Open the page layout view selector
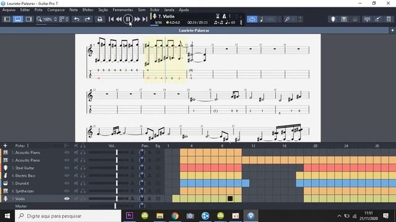The image size is (396, 222). [x=64, y=19]
